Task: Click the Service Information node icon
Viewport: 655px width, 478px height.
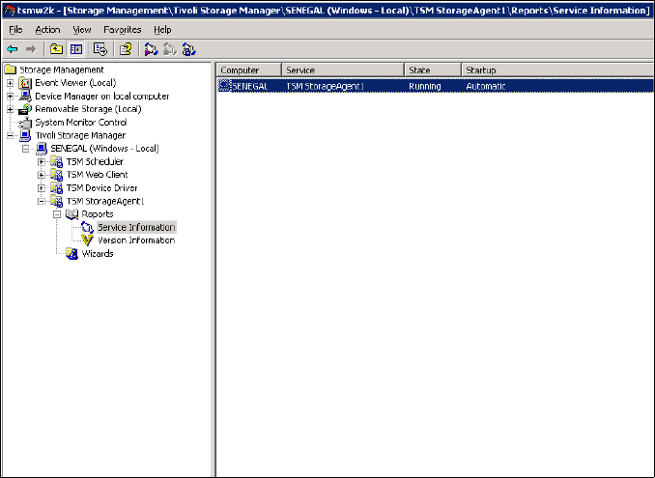Action: [87, 227]
